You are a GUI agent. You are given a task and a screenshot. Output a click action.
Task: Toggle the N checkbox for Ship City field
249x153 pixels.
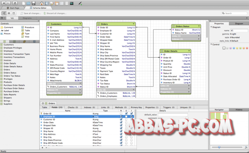click(x=121, y=137)
